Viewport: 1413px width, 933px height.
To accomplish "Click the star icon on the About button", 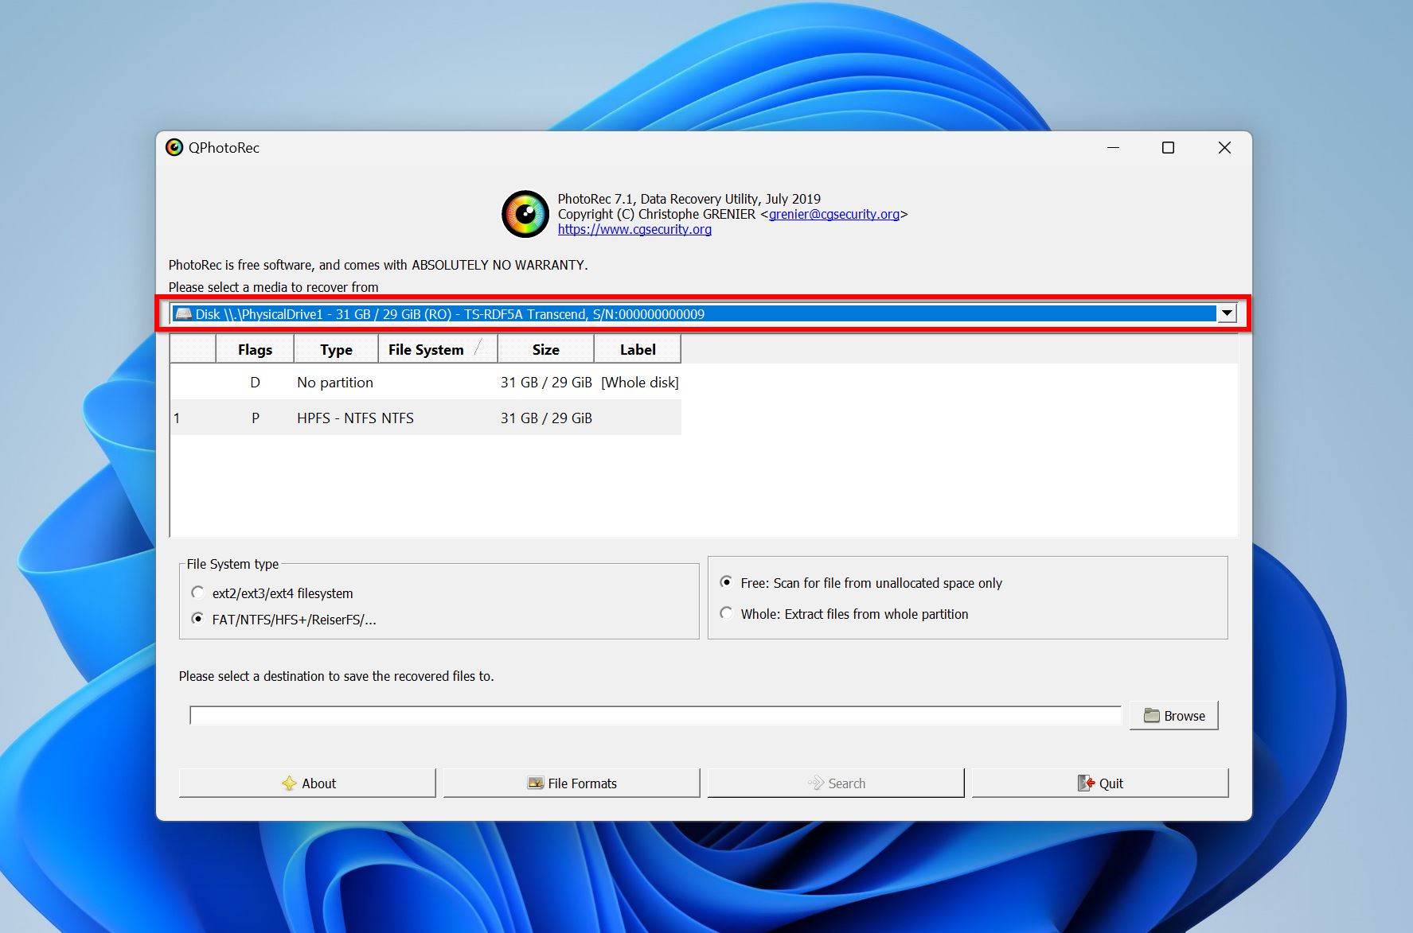I will click(291, 783).
